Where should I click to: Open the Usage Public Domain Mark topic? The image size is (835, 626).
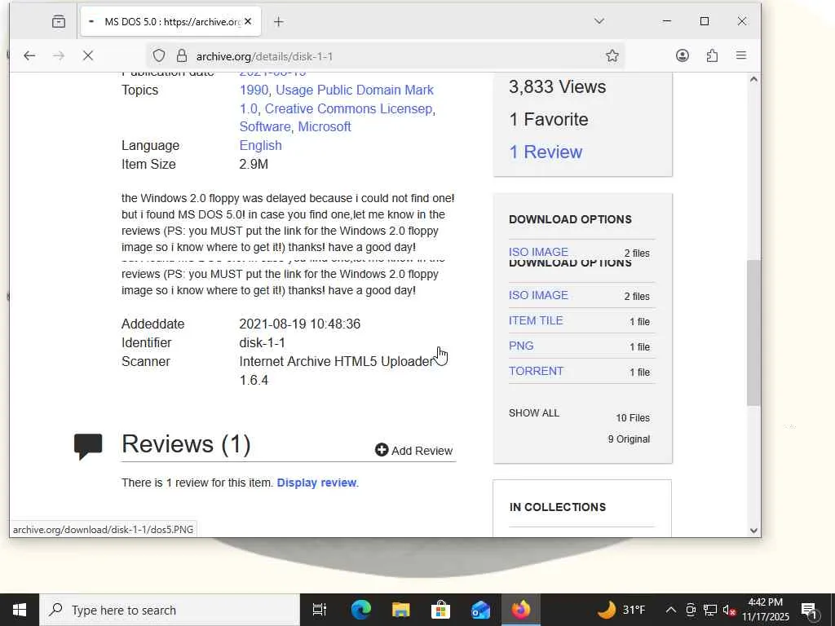click(354, 90)
